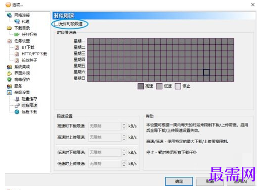
Task: Select the HTTP/FTP下载 icon
Action: coord(17,54)
